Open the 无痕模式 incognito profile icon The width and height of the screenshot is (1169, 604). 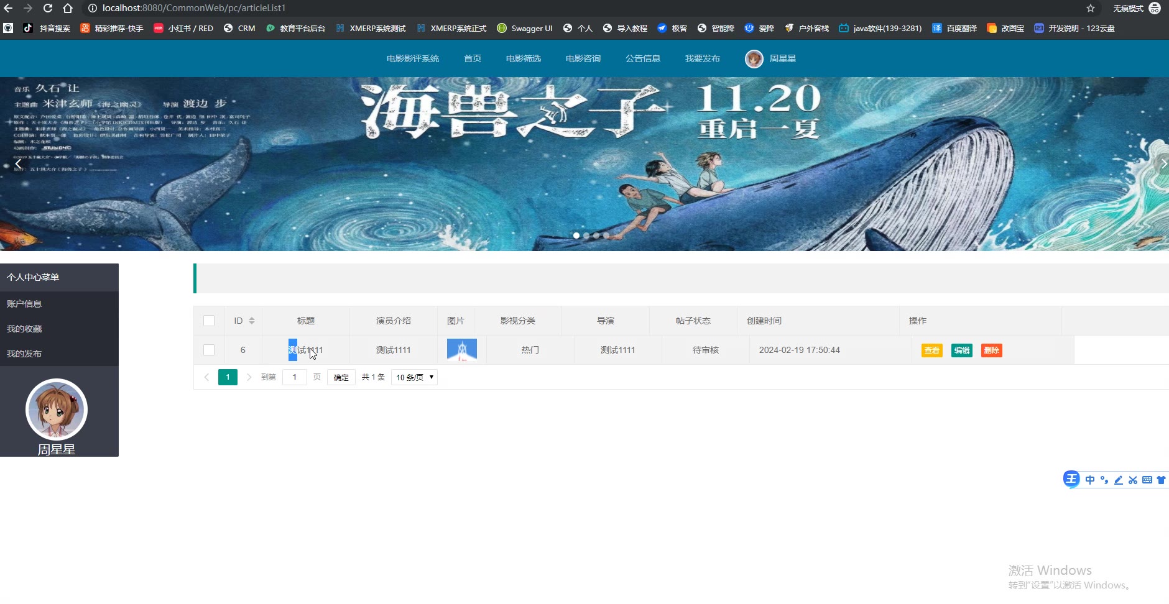click(1155, 8)
